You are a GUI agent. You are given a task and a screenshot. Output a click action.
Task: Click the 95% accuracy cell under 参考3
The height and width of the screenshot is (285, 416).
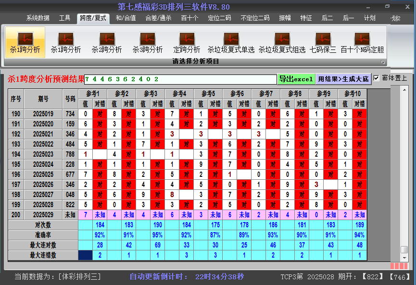point(158,235)
